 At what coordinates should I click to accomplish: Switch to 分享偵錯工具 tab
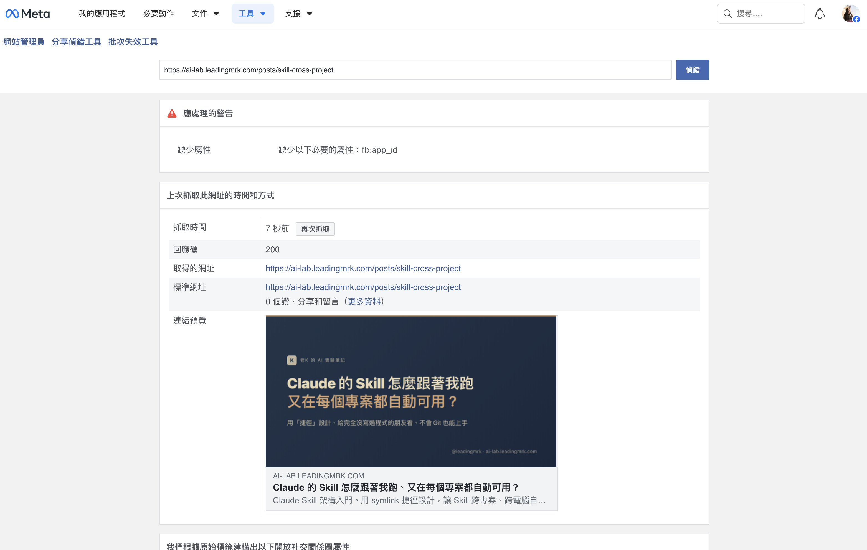[x=76, y=42]
